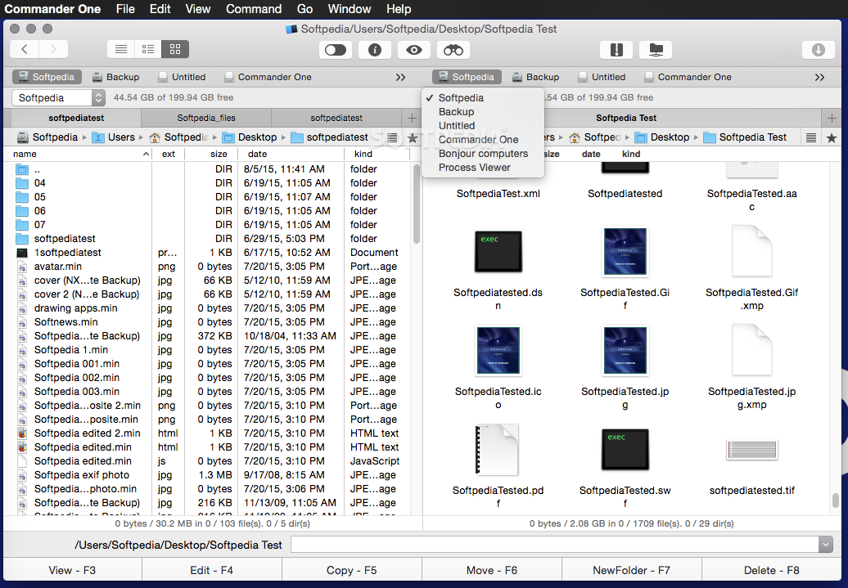The image size is (848, 588).
Task: Open the Go menu in menu bar
Action: click(x=305, y=9)
